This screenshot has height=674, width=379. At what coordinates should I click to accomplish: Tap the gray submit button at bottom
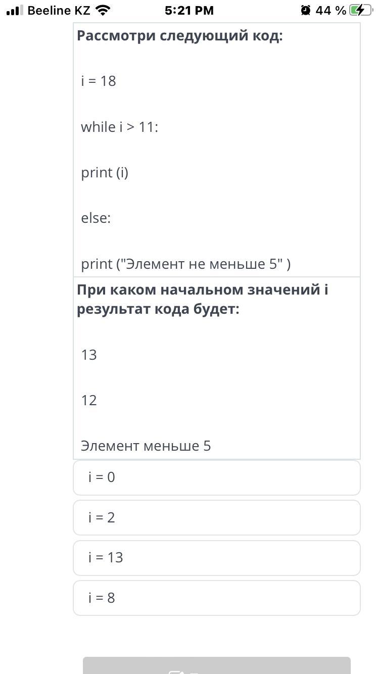216,666
